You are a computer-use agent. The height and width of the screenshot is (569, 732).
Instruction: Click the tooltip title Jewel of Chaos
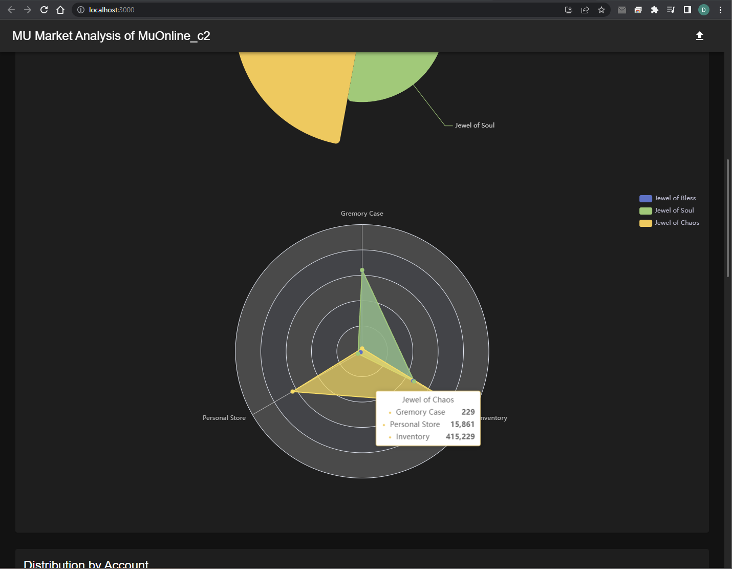click(428, 399)
